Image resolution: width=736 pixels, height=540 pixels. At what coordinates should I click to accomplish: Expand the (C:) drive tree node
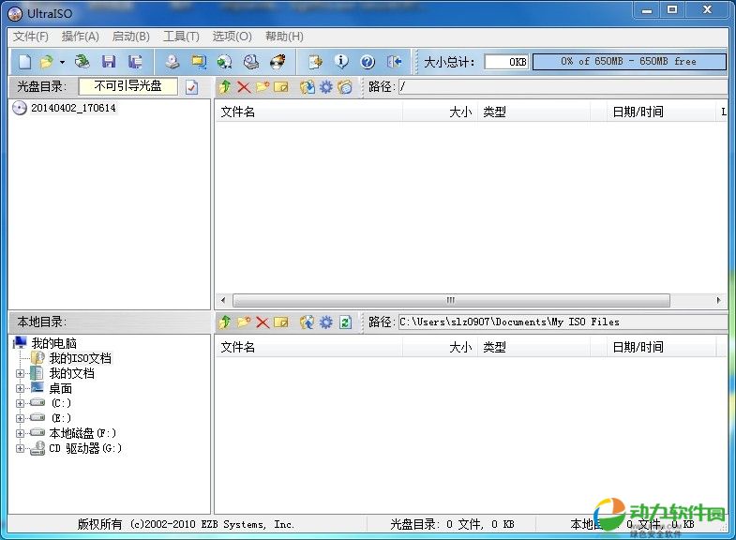[20, 403]
